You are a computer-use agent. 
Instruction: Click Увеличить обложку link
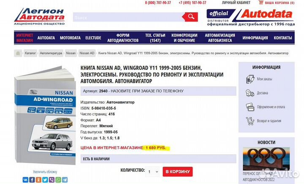pyautogui.click(x=45, y=172)
